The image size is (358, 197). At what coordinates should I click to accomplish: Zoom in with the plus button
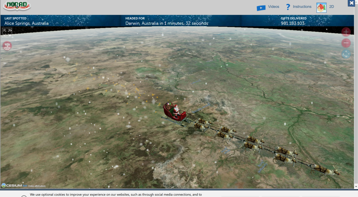tap(346, 32)
